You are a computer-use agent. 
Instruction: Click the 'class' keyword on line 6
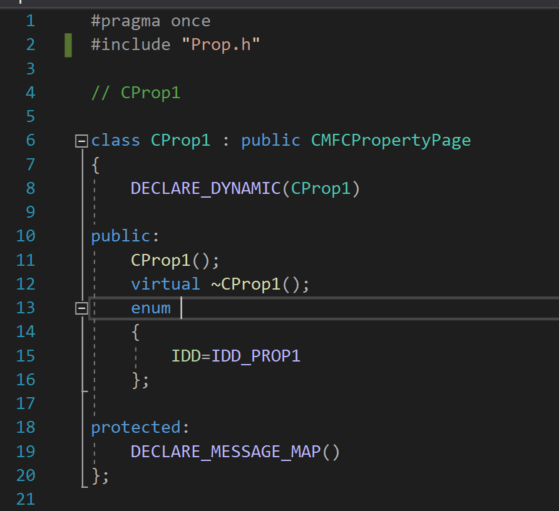point(116,140)
